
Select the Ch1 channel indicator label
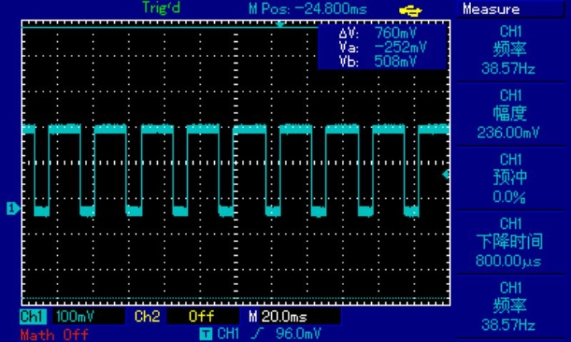click(33, 316)
